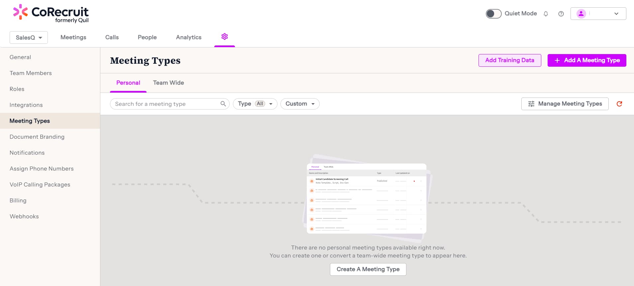Switch to the Team Wide tab
The image size is (634, 286).
(x=168, y=83)
